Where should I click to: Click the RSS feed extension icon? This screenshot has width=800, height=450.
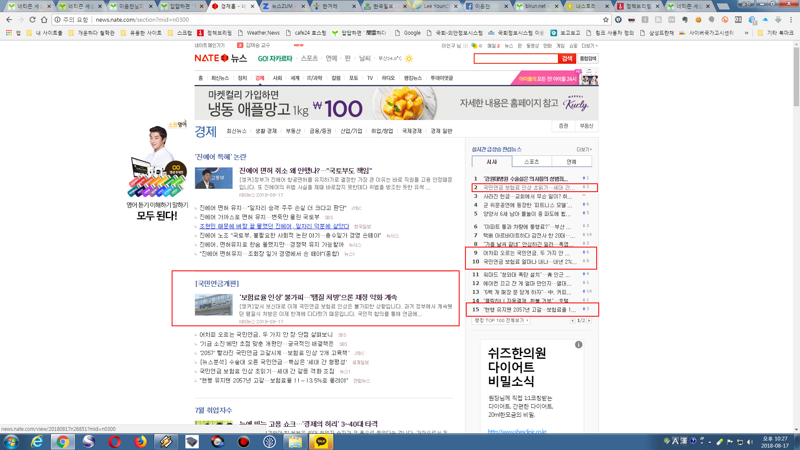(658, 20)
